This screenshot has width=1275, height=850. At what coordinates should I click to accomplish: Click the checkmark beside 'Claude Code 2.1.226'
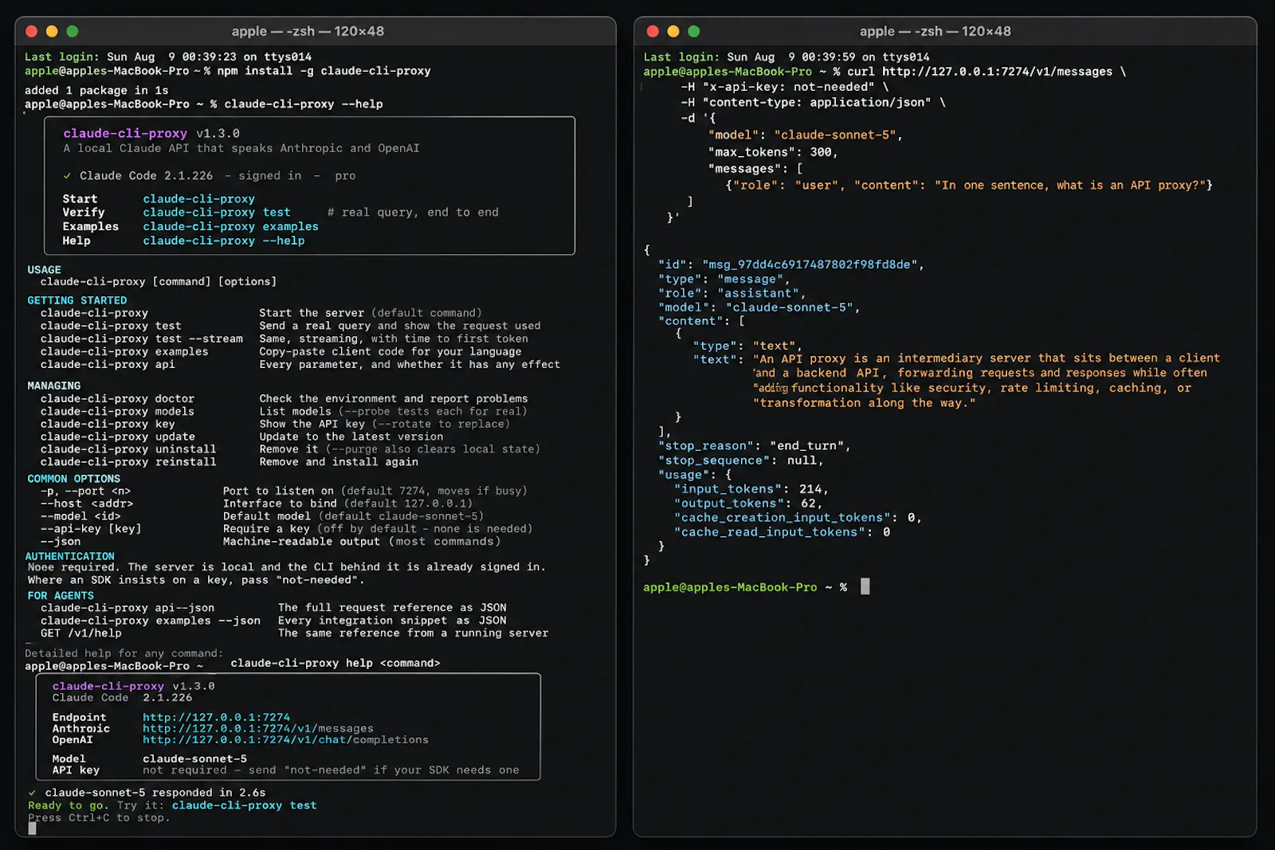(67, 176)
